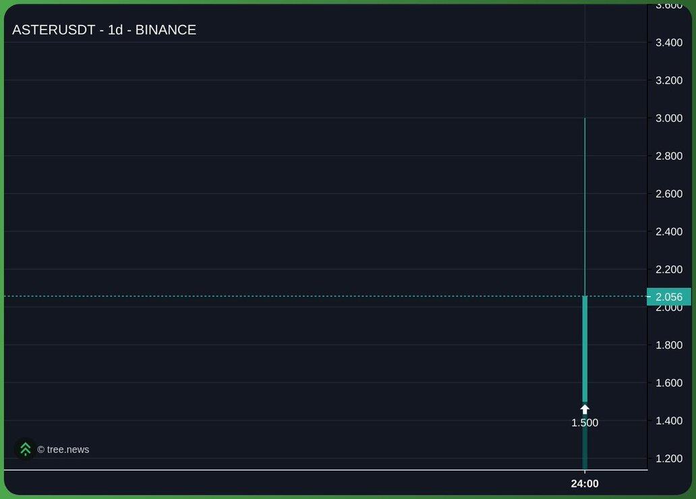Click the 1.400 price axis label

[x=668, y=421]
